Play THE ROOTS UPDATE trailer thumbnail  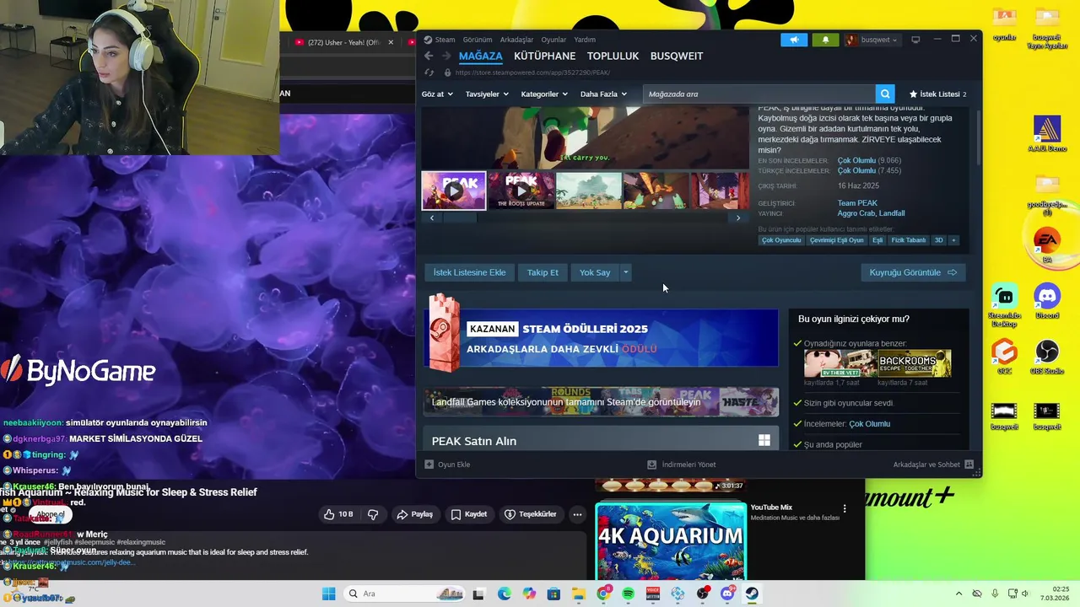click(521, 191)
